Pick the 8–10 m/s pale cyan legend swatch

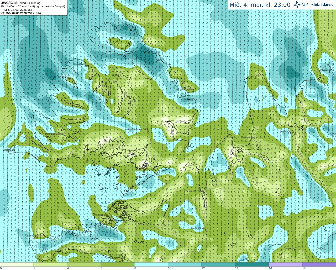(x=151, y=264)
